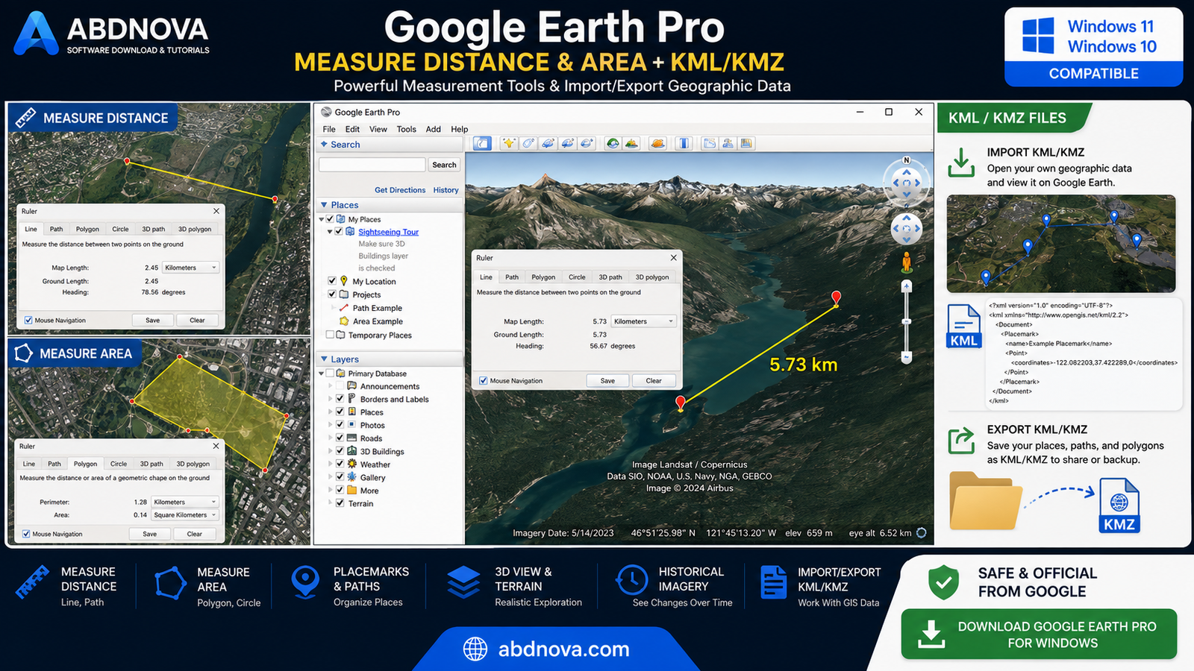Open the Tools menu
The width and height of the screenshot is (1194, 671).
(x=407, y=129)
